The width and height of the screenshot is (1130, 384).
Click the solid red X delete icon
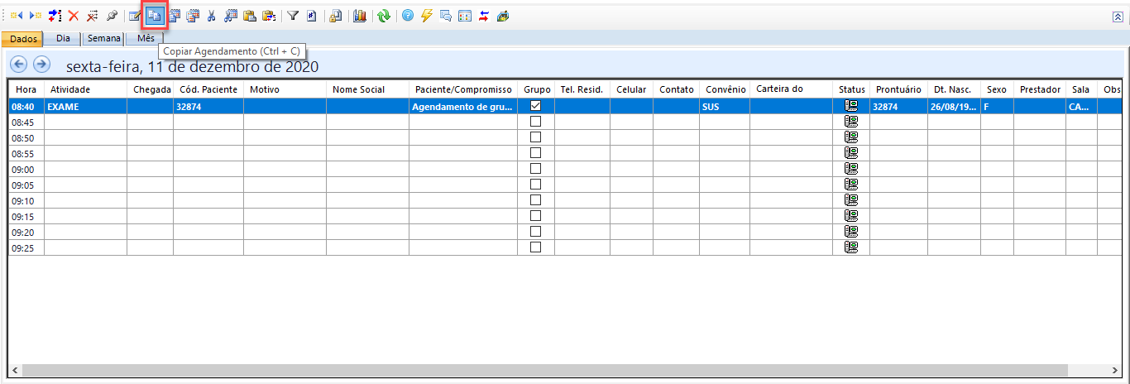[74, 15]
